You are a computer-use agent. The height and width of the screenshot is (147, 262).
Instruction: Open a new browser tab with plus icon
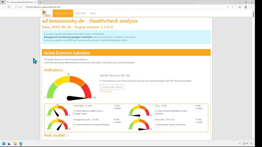pos(40,2)
